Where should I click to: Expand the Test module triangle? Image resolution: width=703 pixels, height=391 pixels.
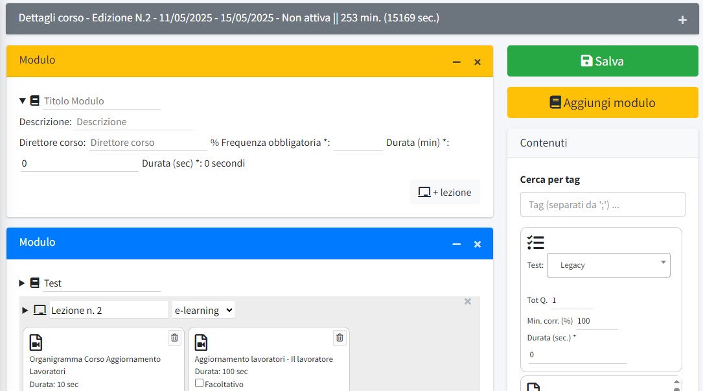[x=22, y=283]
